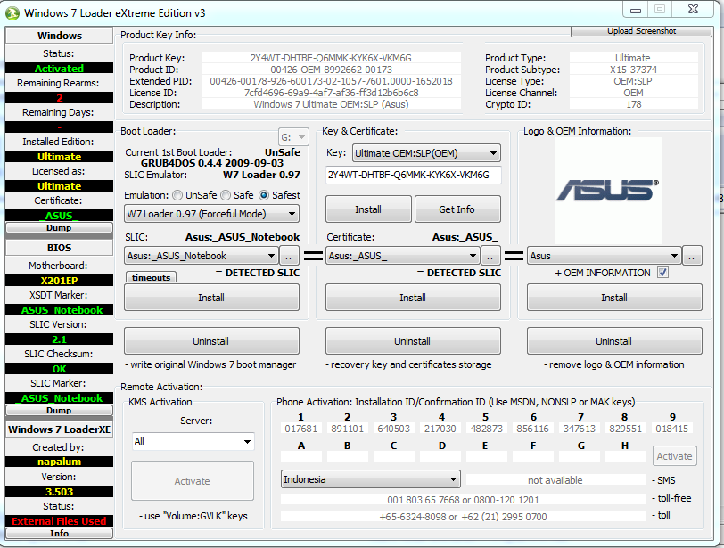Click the Upload Screenshot button

(641, 31)
